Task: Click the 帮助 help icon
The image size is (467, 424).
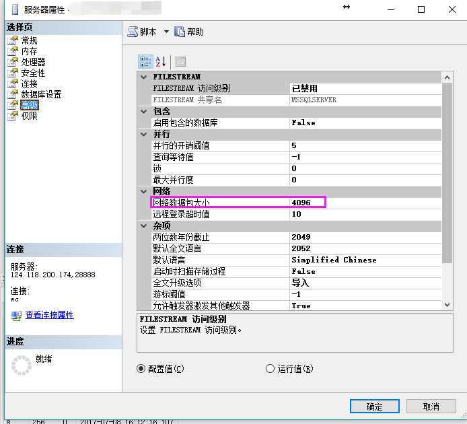Action: tap(180, 32)
